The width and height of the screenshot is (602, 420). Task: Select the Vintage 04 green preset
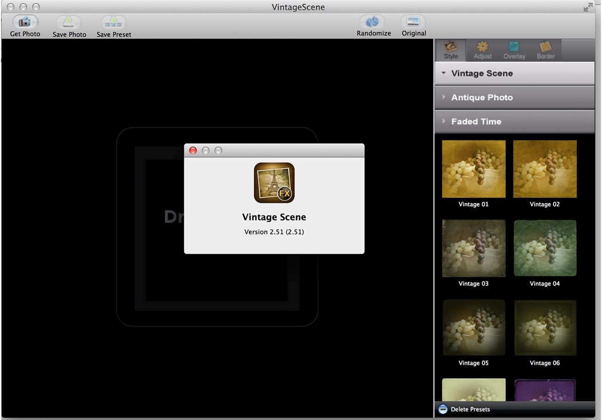click(545, 248)
